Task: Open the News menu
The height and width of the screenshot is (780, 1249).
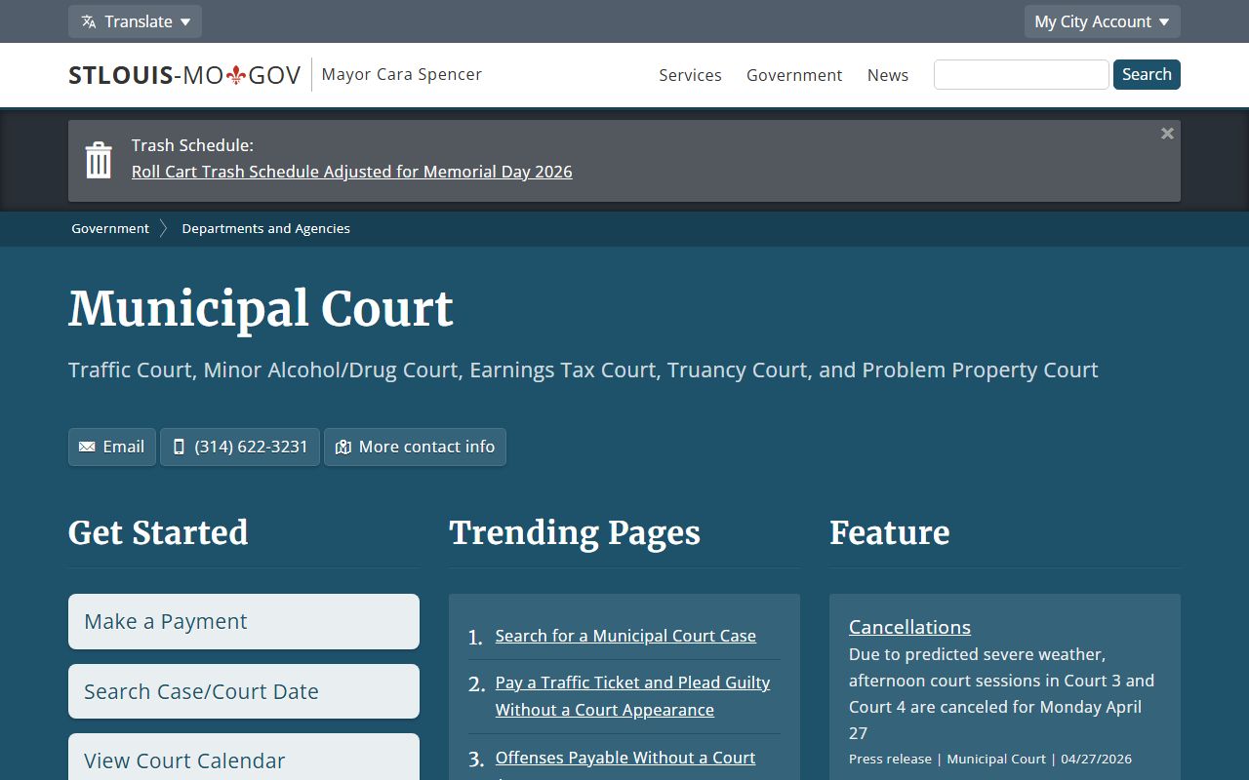Action: point(888,75)
